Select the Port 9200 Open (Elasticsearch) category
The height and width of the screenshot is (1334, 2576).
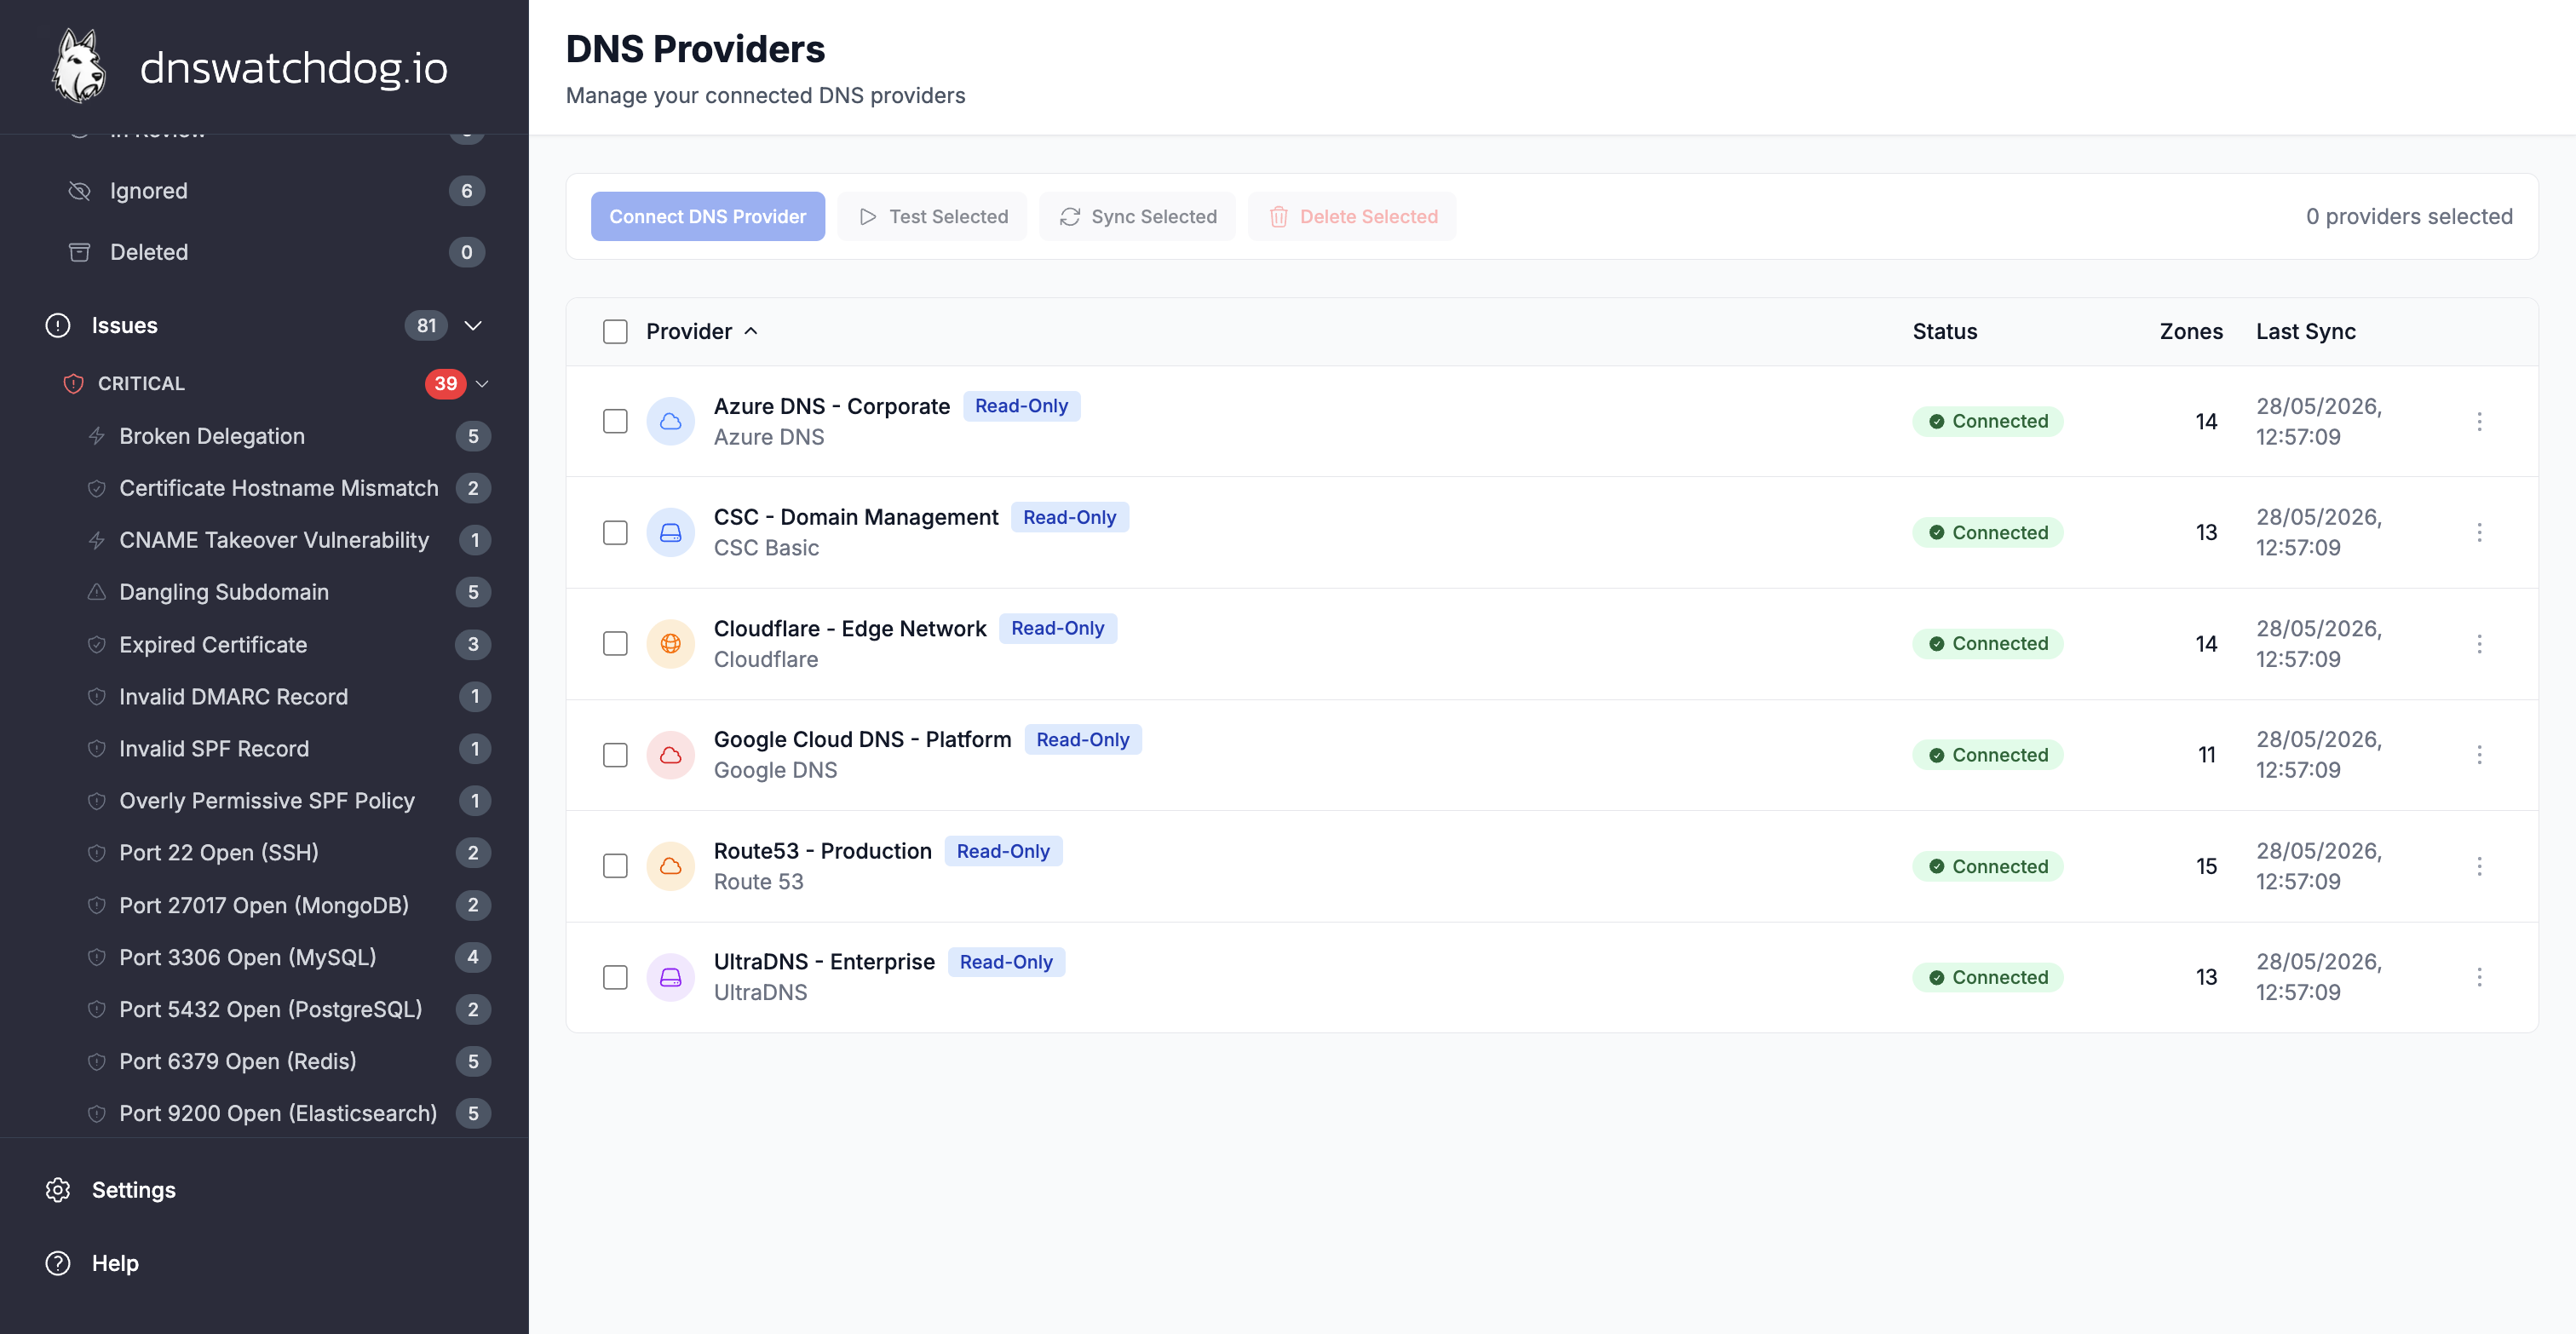coord(287,1114)
